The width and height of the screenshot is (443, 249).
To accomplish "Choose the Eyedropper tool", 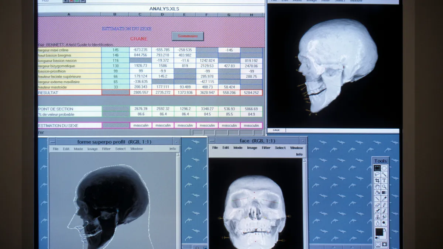I will coord(384,198).
